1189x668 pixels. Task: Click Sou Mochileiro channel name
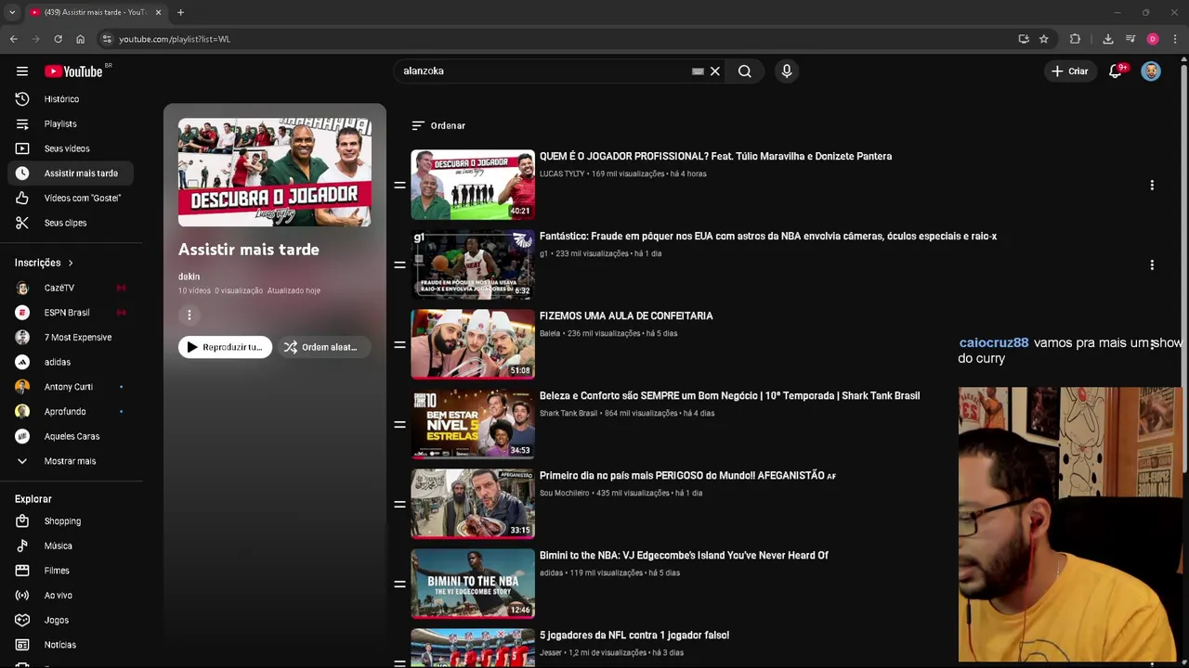coord(565,493)
